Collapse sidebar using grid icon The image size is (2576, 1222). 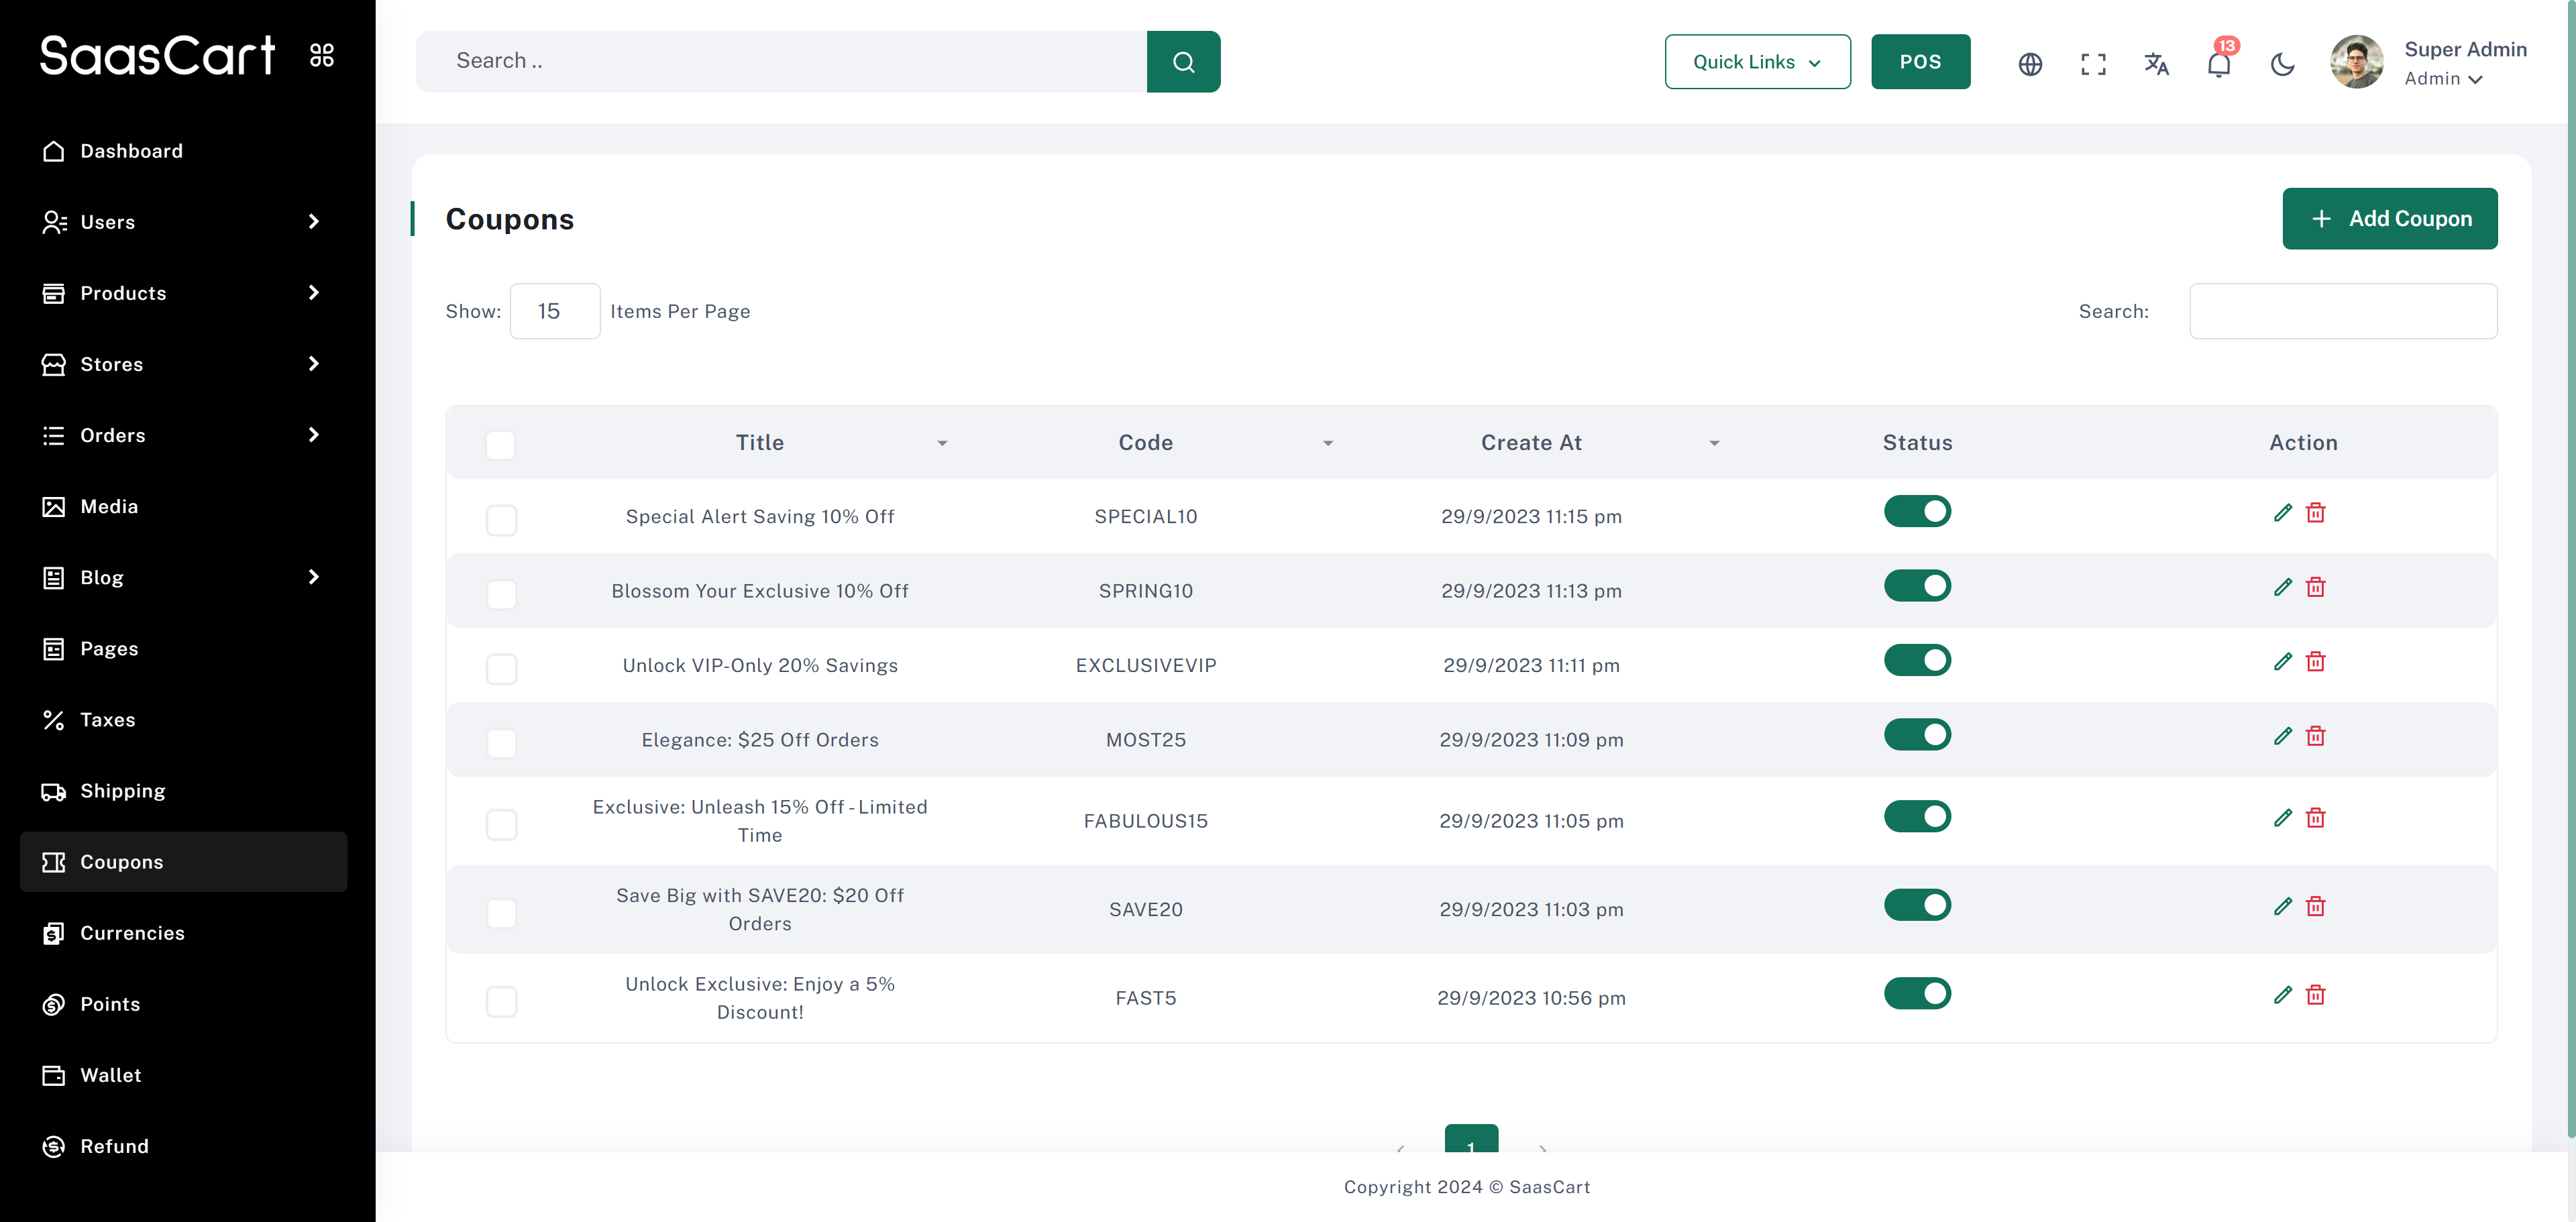pos(322,55)
